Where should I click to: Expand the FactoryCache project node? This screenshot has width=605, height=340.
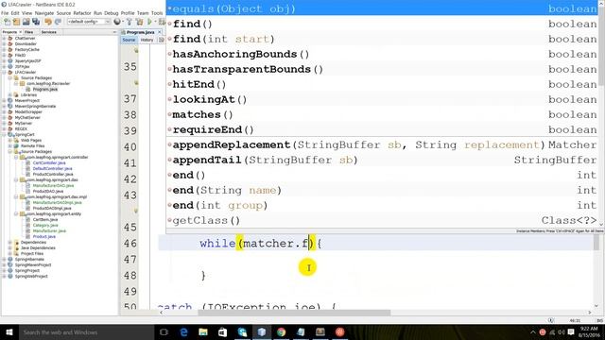click(4, 49)
